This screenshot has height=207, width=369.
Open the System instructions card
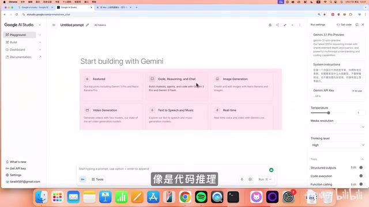point(338,72)
